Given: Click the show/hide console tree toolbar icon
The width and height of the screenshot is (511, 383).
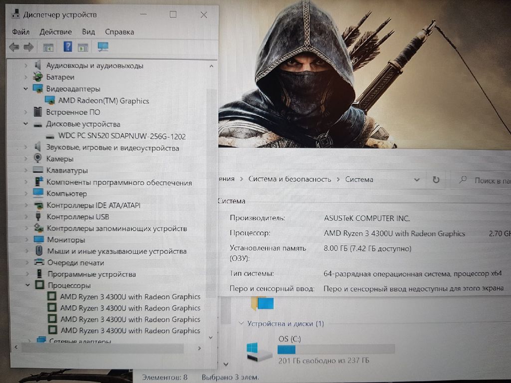Looking at the screenshot, I should 48,47.
